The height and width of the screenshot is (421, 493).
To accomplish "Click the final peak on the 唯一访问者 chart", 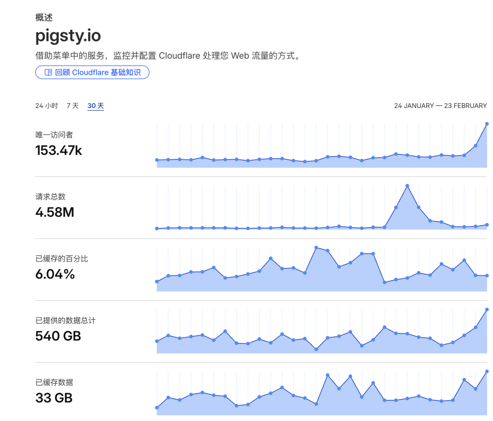I will click(x=487, y=123).
